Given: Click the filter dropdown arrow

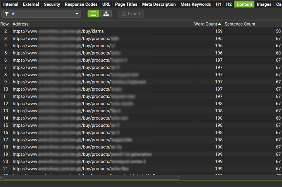Looking at the screenshot, I should pos(76,14).
